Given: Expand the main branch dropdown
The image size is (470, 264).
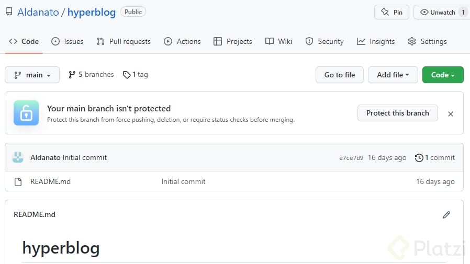Looking at the screenshot, I should click(x=32, y=75).
